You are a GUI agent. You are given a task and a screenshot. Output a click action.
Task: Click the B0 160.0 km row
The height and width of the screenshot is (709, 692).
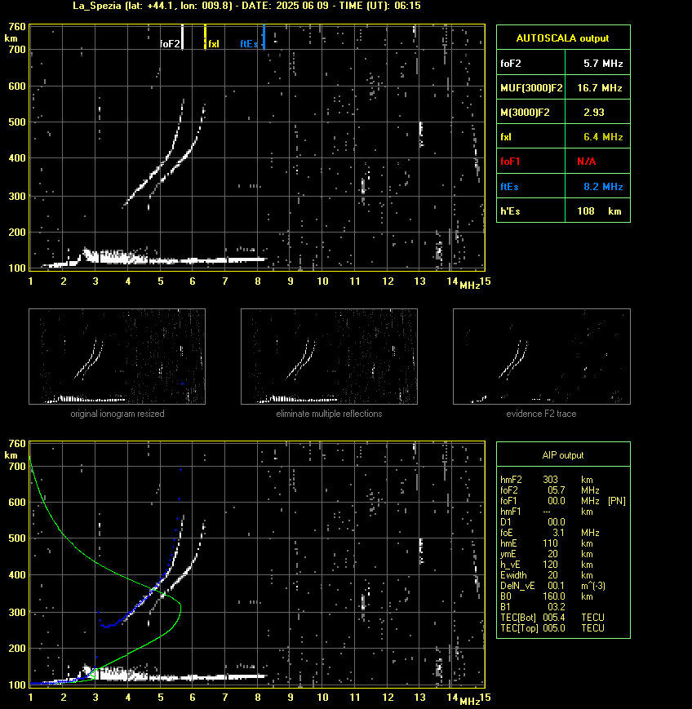click(547, 596)
